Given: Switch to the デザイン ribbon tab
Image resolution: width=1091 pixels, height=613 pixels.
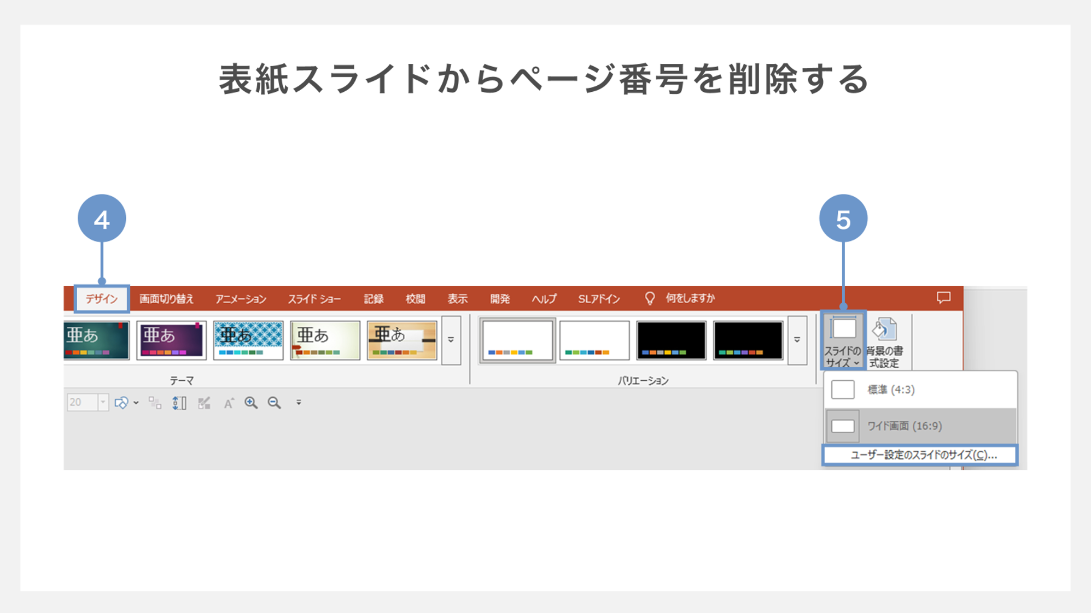Looking at the screenshot, I should click(x=101, y=298).
